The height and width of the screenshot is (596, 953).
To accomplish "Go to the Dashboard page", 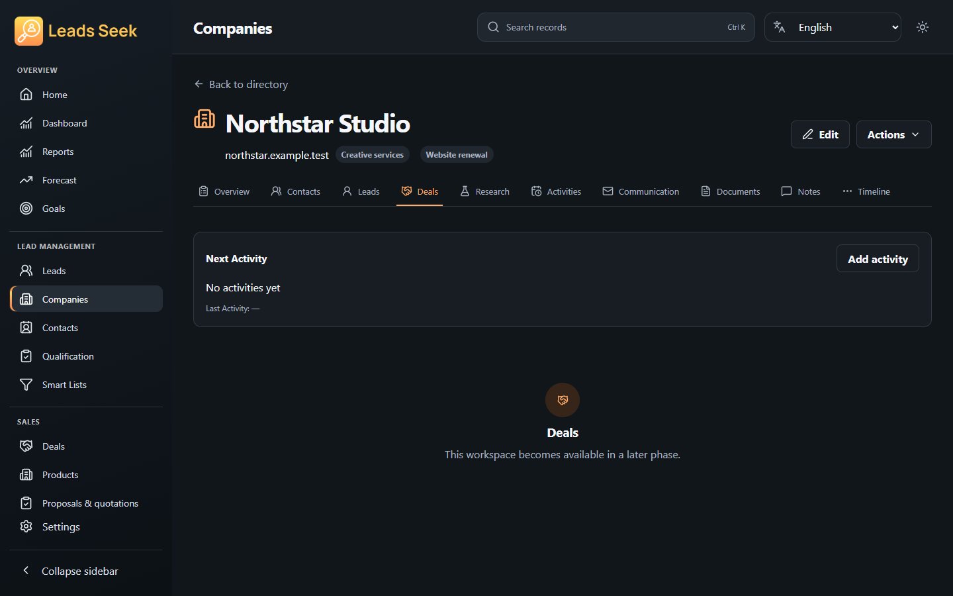I will click(x=86, y=123).
